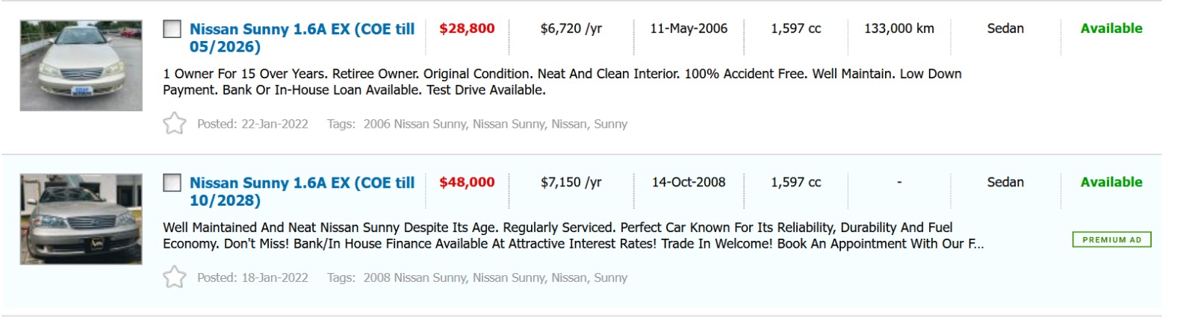Click the 'Sunny' tag in the 18-Jan-2022 listing
This screenshot has width=1195, height=317.
pyautogui.click(x=610, y=277)
